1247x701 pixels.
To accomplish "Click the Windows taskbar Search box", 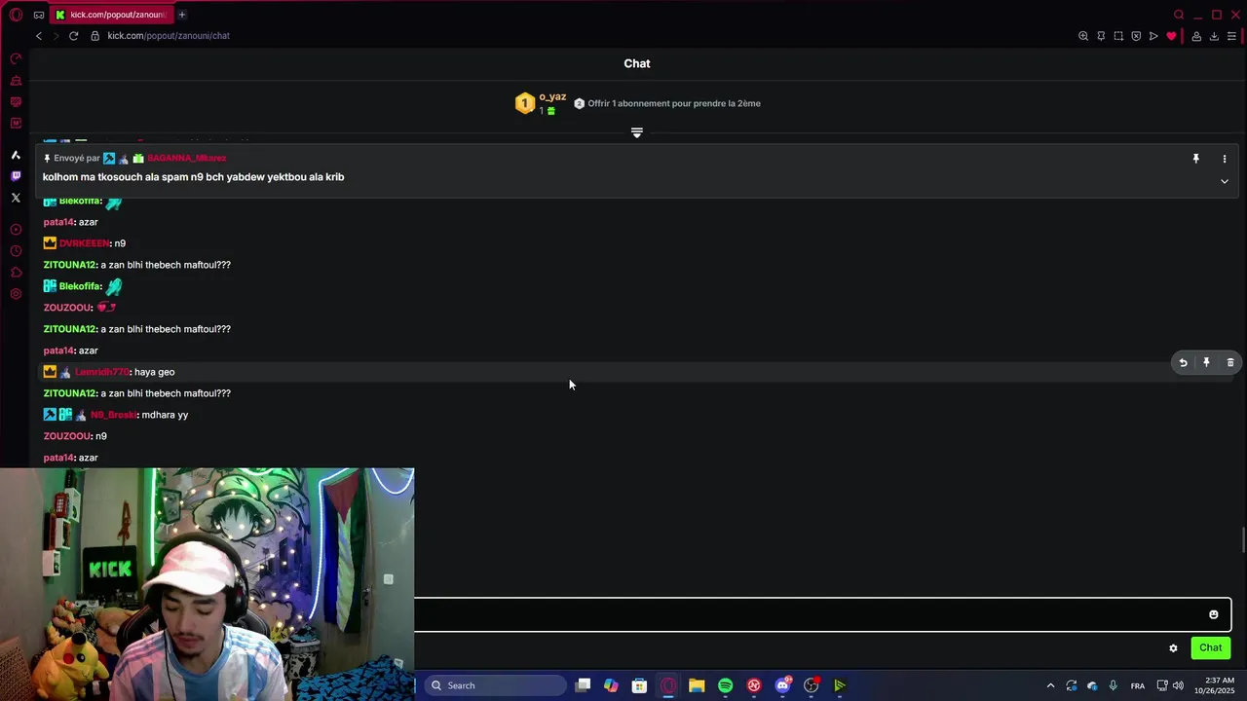I will (x=496, y=685).
